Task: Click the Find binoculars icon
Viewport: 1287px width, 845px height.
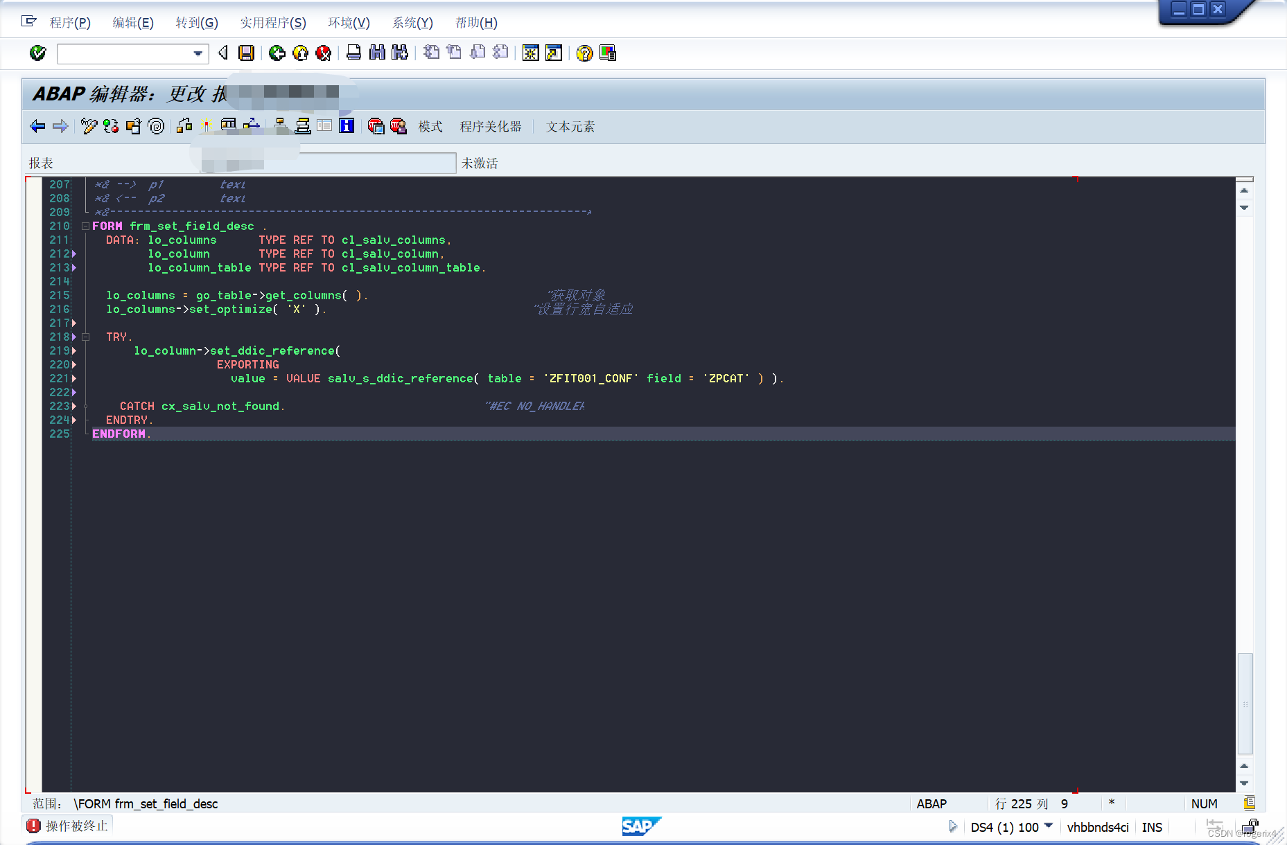Action: pos(377,53)
